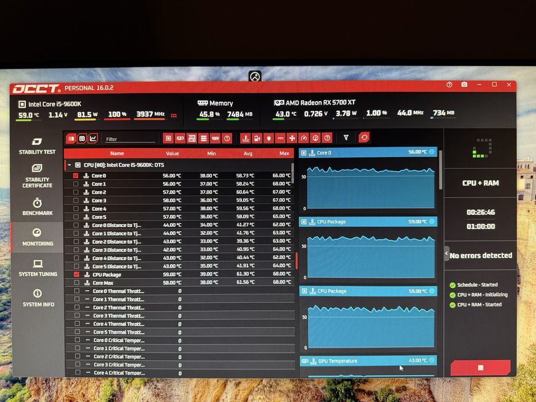Select the Core 5 Thermal Throttling row

[x=179, y=332]
